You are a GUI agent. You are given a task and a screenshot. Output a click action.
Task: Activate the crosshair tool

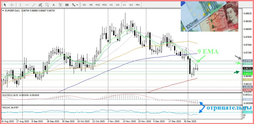point(12,5)
